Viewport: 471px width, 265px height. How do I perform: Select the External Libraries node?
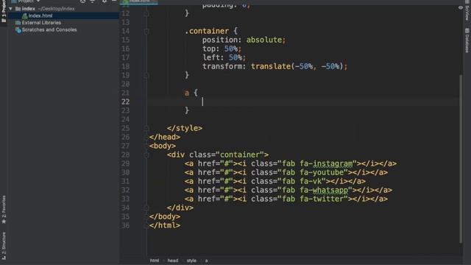(41, 23)
